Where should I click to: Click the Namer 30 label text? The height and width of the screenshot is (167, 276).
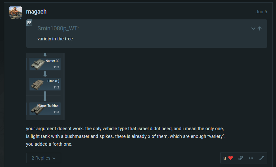click(52, 61)
